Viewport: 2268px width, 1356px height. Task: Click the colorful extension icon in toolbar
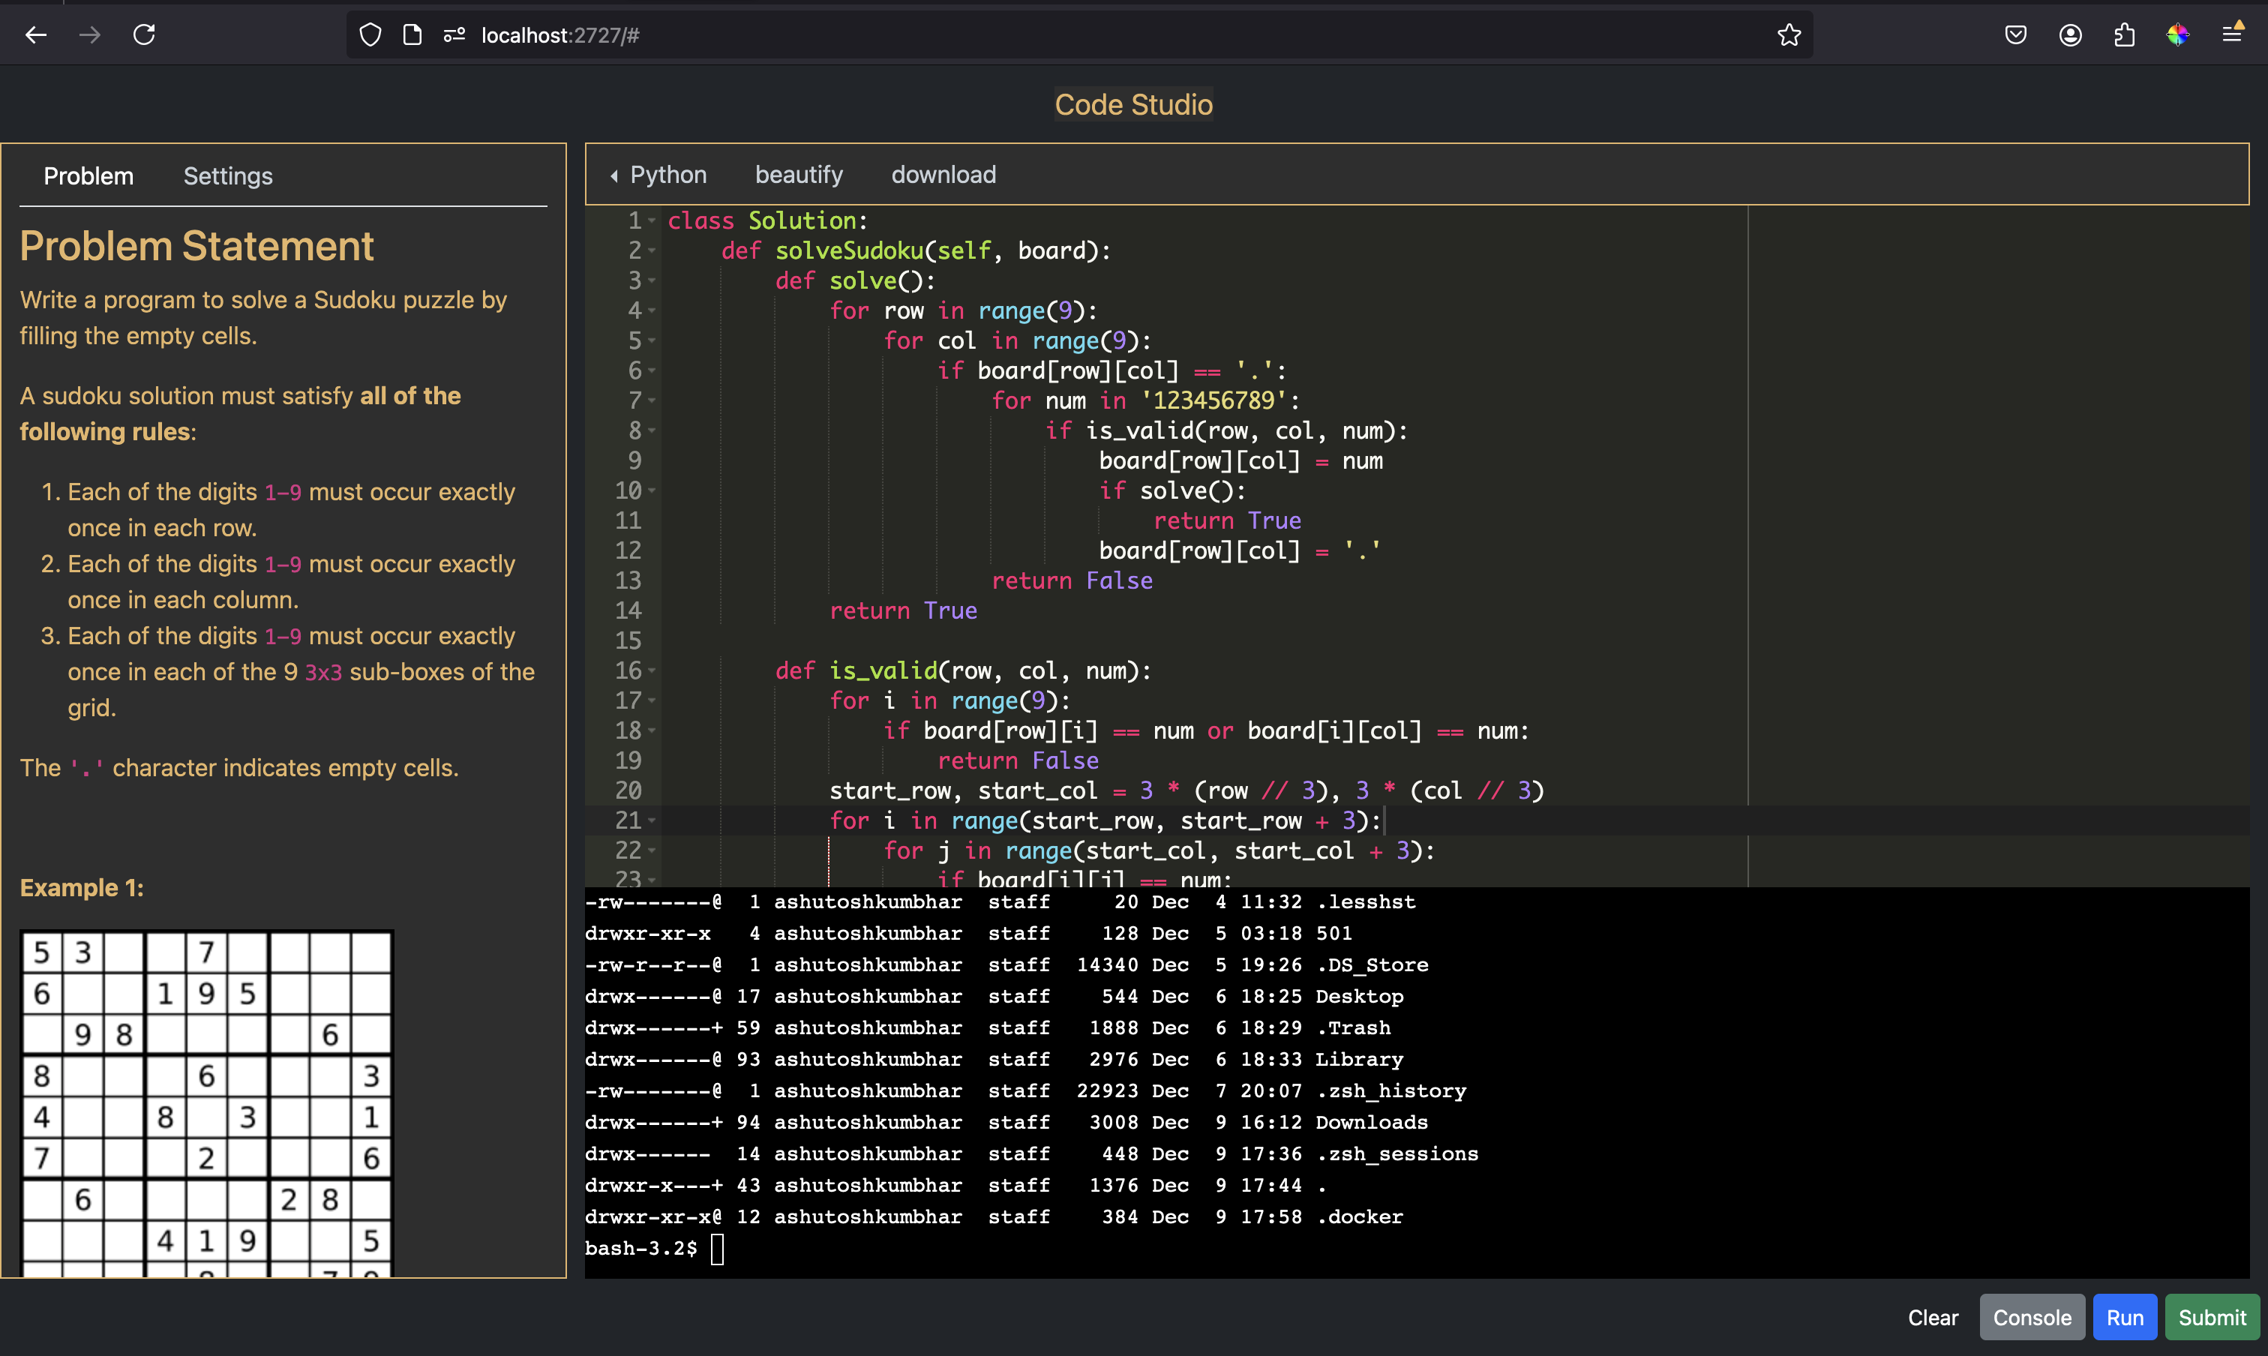pyautogui.click(x=2177, y=34)
